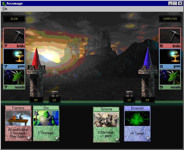Click the GLEN player name plate
This screenshot has height=150, width=184.
[14, 19]
